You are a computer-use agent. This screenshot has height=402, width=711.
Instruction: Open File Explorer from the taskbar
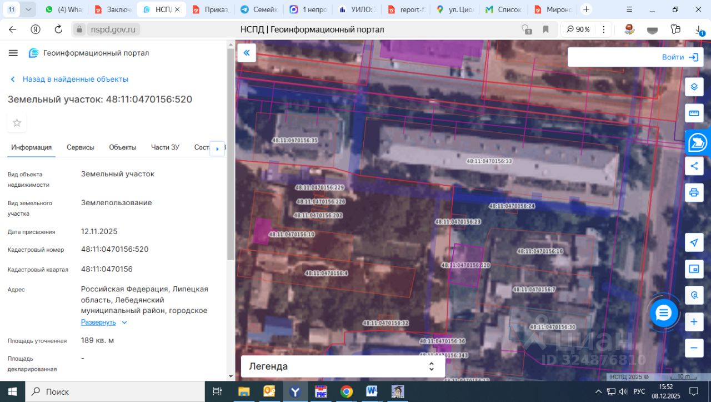243,391
